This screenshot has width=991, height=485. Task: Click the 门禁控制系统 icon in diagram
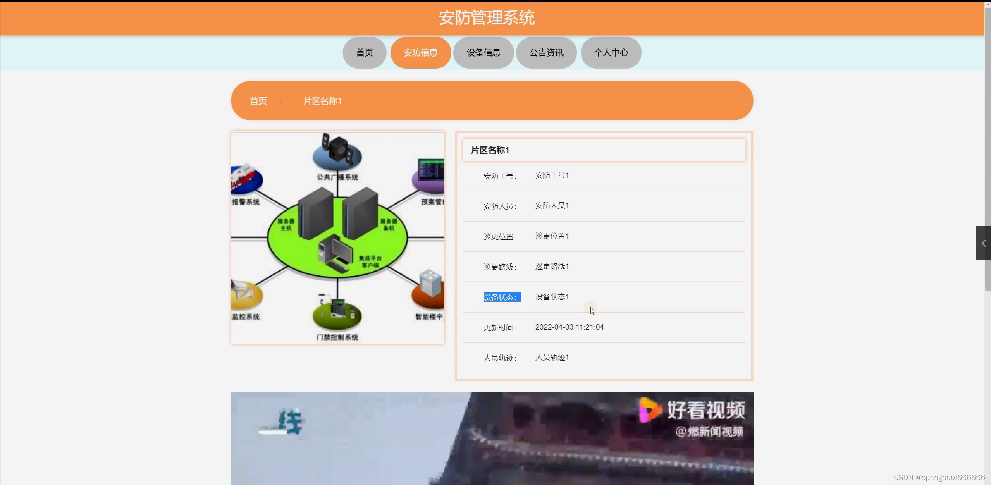[337, 312]
